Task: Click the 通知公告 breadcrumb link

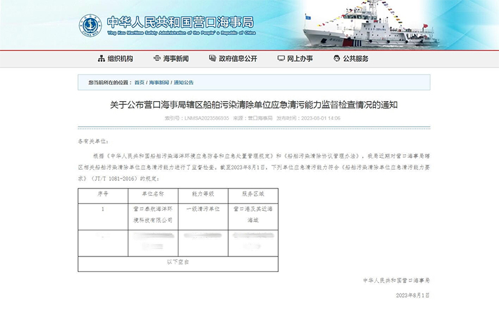Action: 183,82
